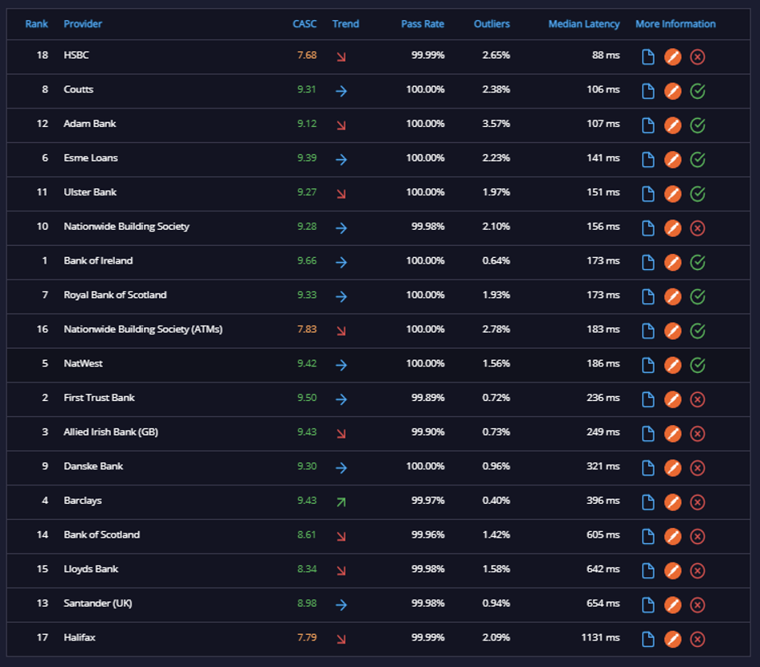The height and width of the screenshot is (667, 760).
Task: Click the green up trend arrow for Barclays
Action: [341, 502]
